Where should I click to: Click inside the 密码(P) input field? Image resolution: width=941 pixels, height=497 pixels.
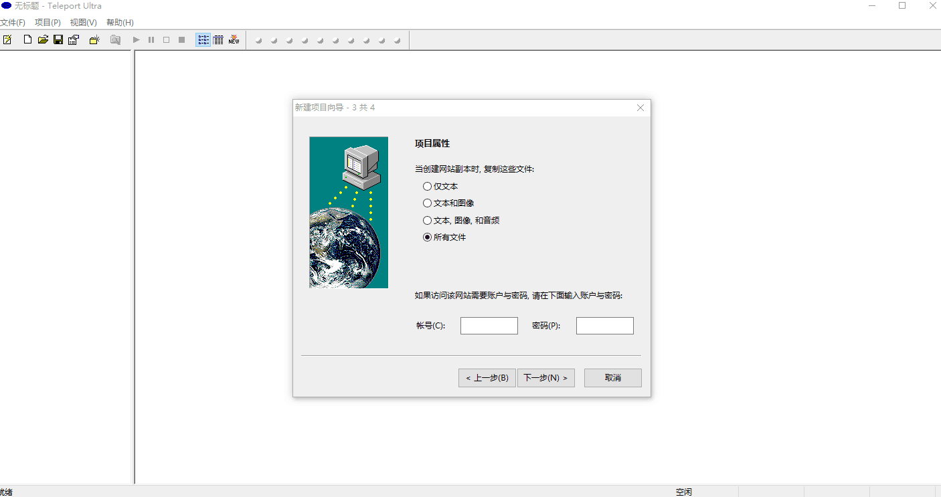[604, 325]
